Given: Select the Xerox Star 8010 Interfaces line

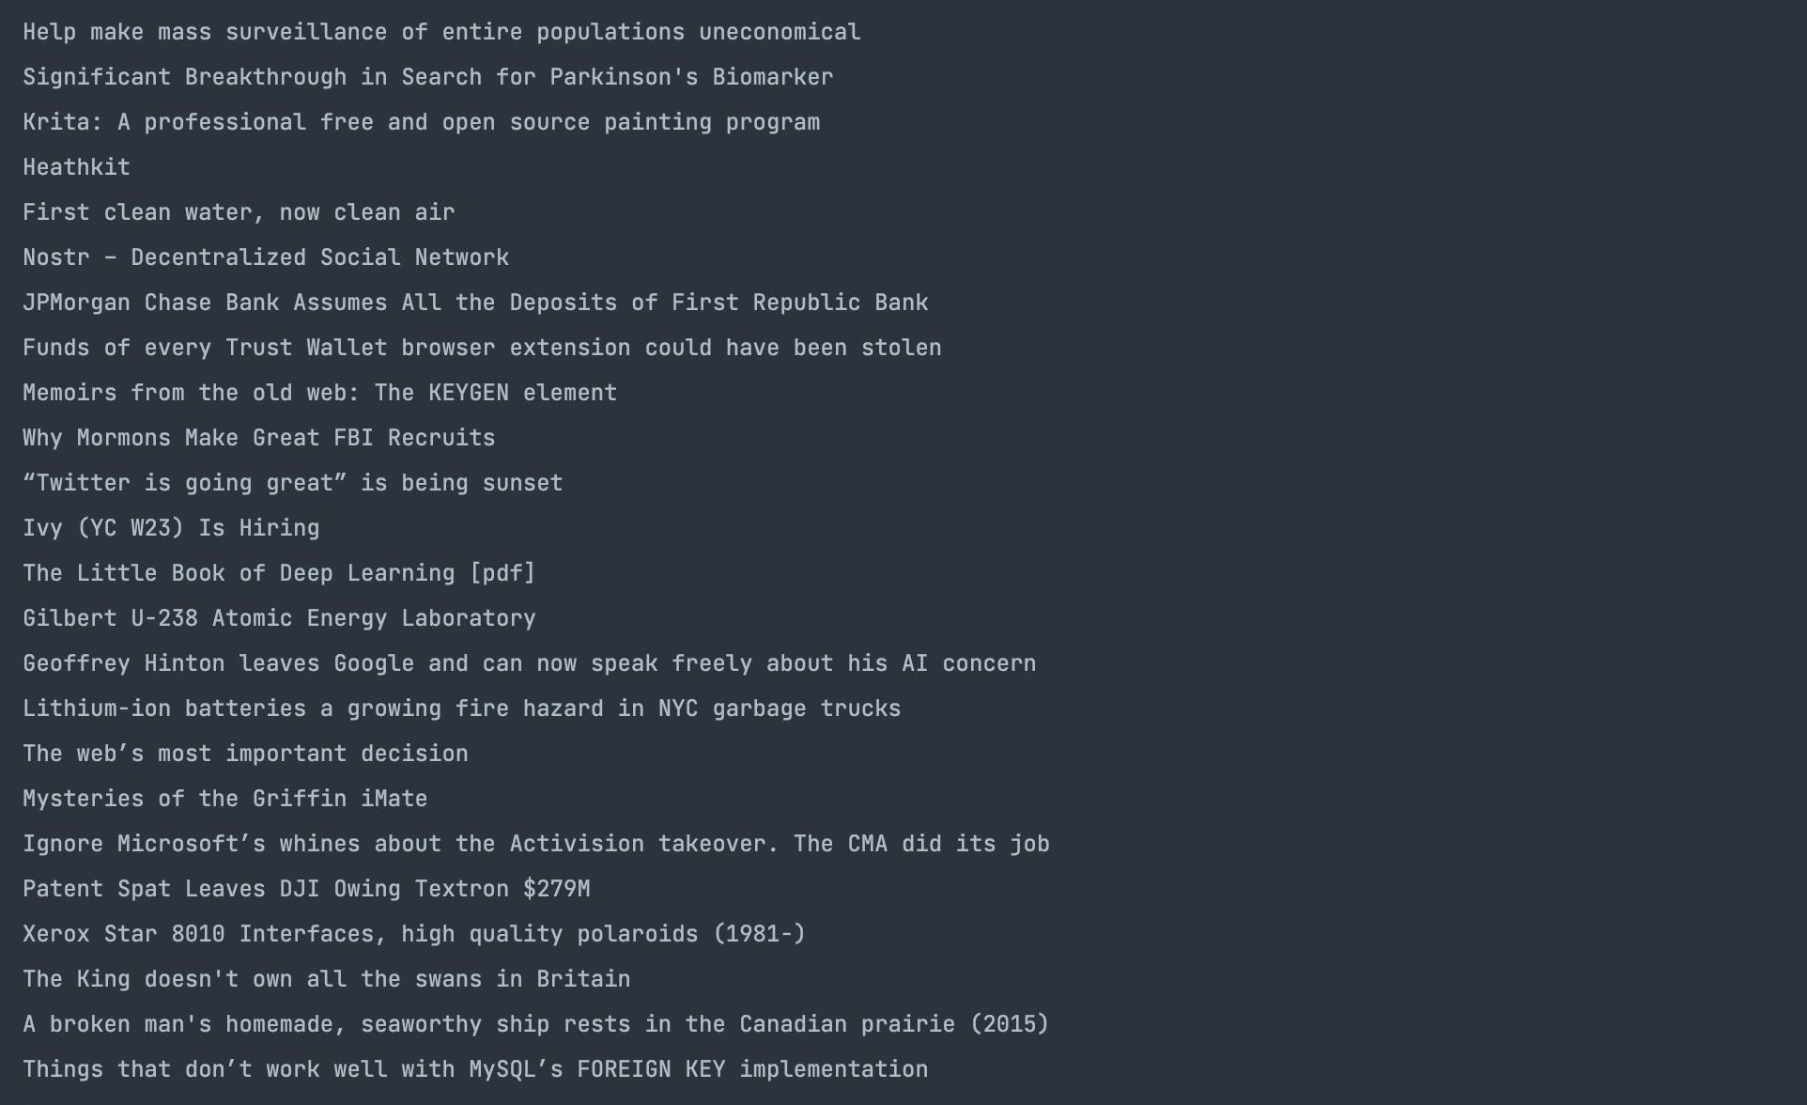Looking at the screenshot, I should (413, 934).
